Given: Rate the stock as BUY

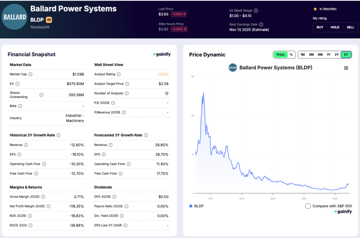Looking at the screenshot, I should [320, 27].
